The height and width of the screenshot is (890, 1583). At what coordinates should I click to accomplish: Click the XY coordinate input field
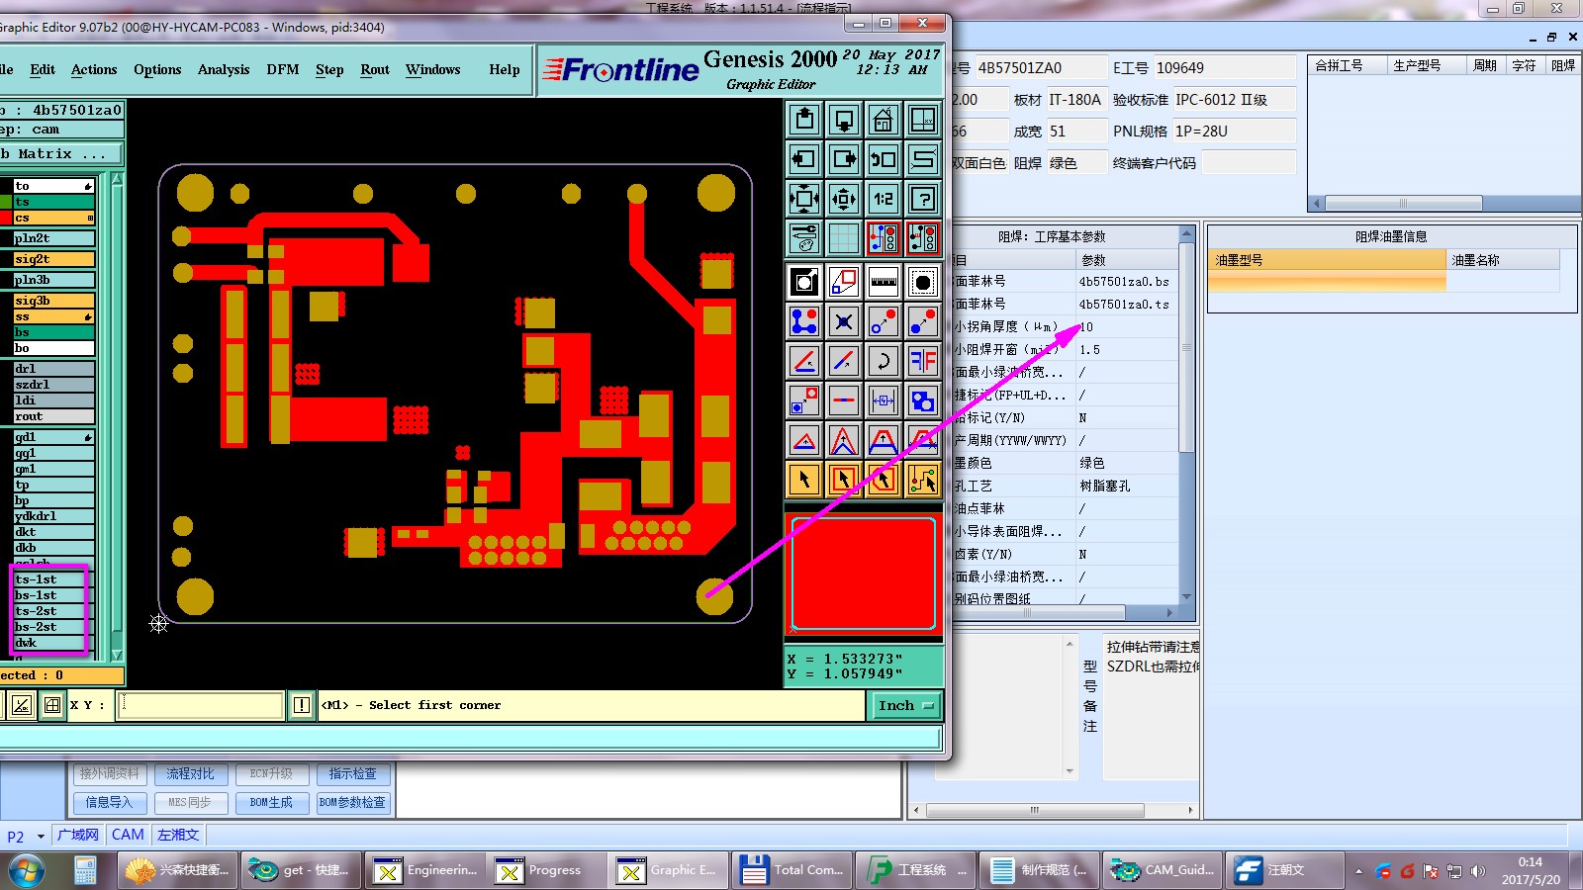click(x=201, y=705)
